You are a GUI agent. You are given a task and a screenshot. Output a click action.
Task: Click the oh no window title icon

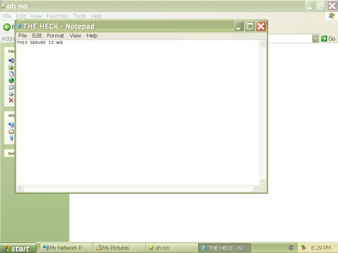click(3, 6)
